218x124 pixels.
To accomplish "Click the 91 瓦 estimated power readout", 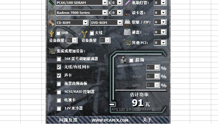I will [x=141, y=103].
